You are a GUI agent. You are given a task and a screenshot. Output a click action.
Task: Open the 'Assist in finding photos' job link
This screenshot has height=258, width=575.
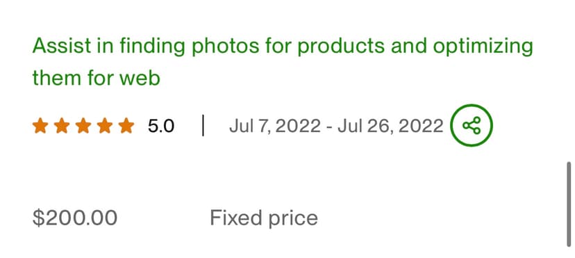point(283,63)
